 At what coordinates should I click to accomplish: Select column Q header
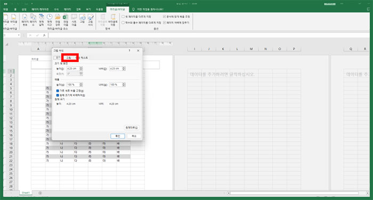[x=351, y=49]
